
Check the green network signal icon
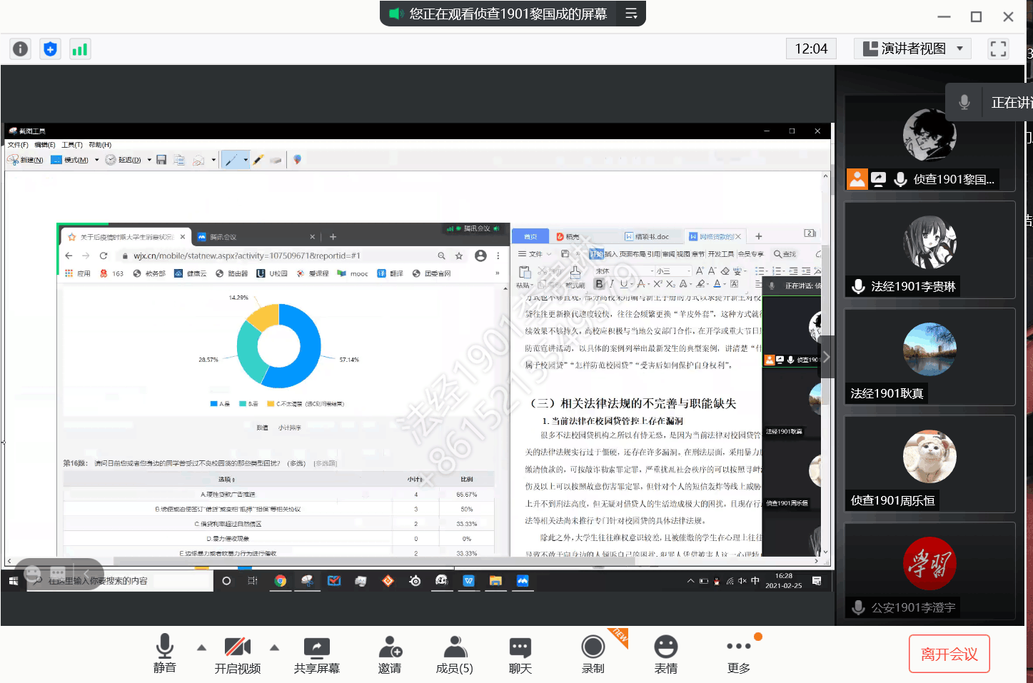pyautogui.click(x=79, y=49)
